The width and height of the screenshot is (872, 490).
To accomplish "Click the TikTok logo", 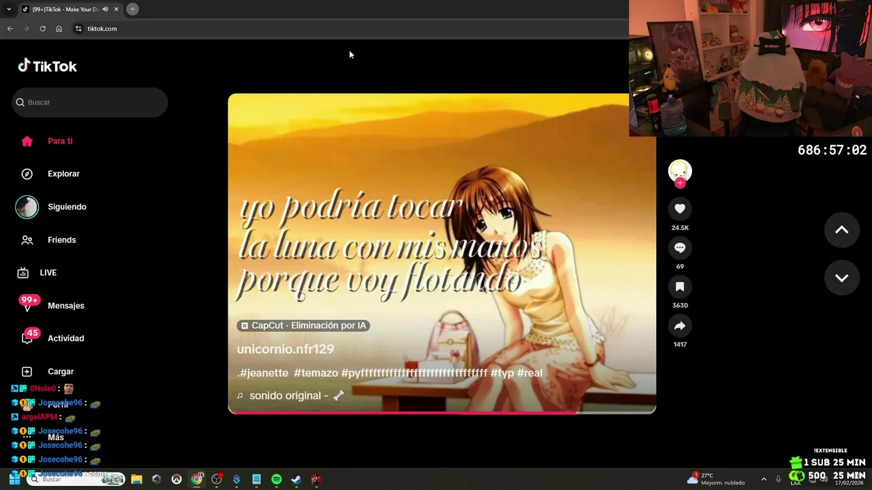I will point(47,66).
